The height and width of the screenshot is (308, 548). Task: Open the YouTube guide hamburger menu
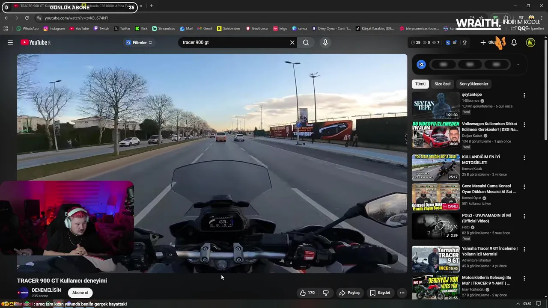(10, 42)
